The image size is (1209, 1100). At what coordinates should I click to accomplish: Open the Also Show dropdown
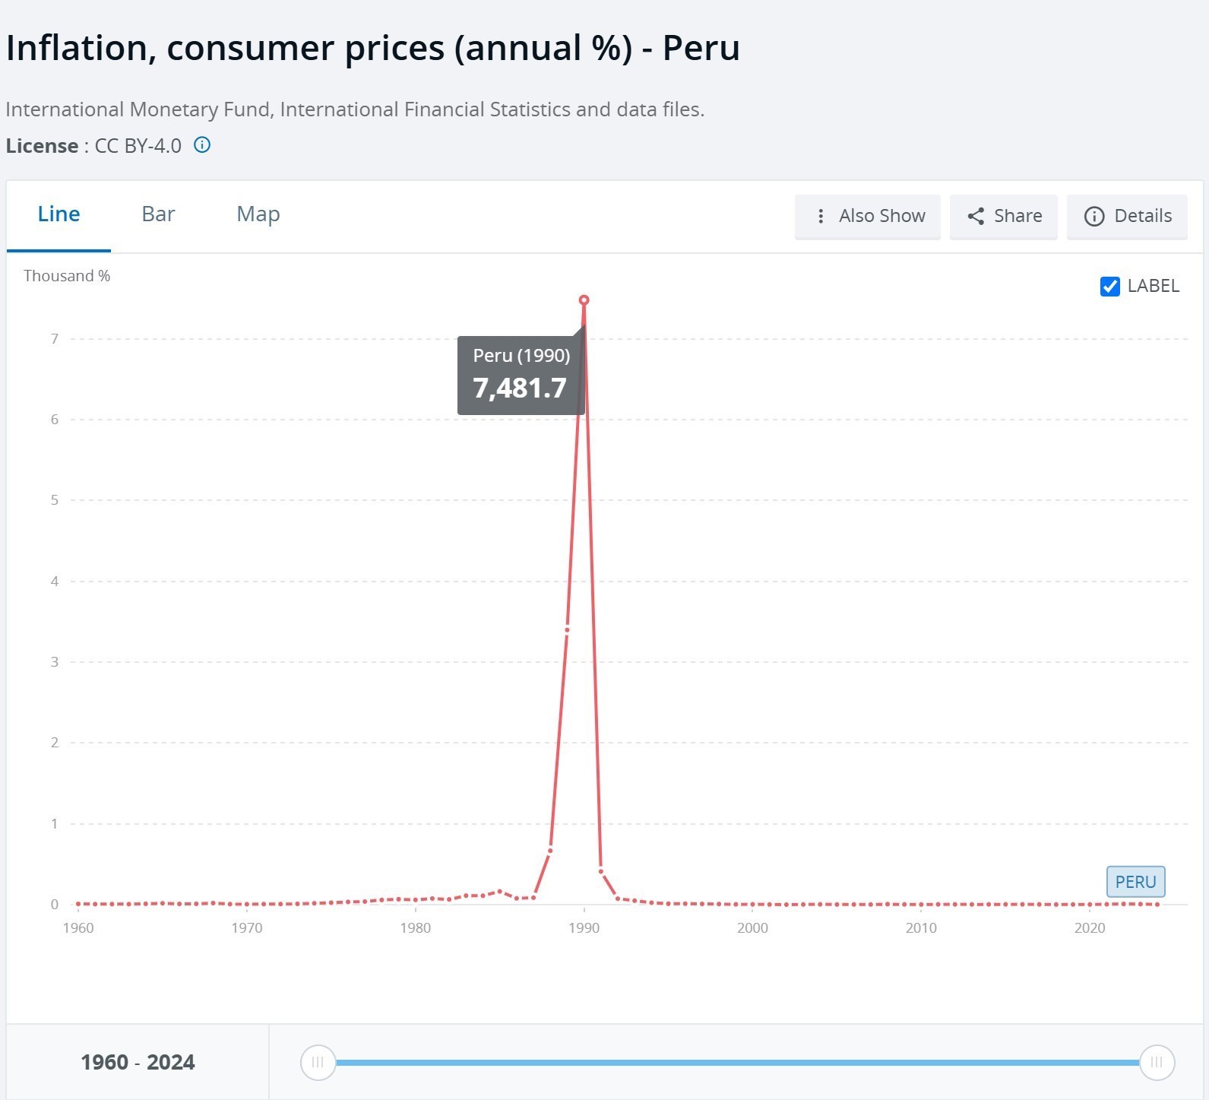tap(867, 217)
